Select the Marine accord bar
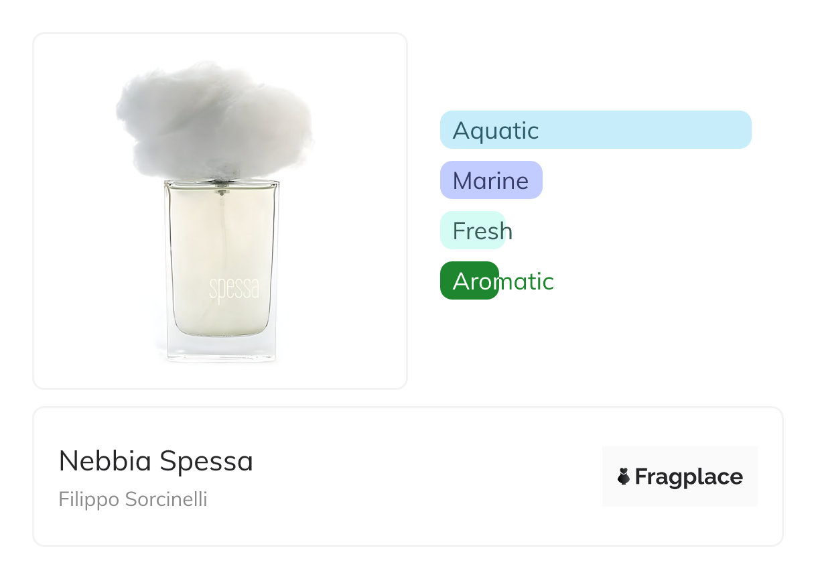 (x=490, y=180)
